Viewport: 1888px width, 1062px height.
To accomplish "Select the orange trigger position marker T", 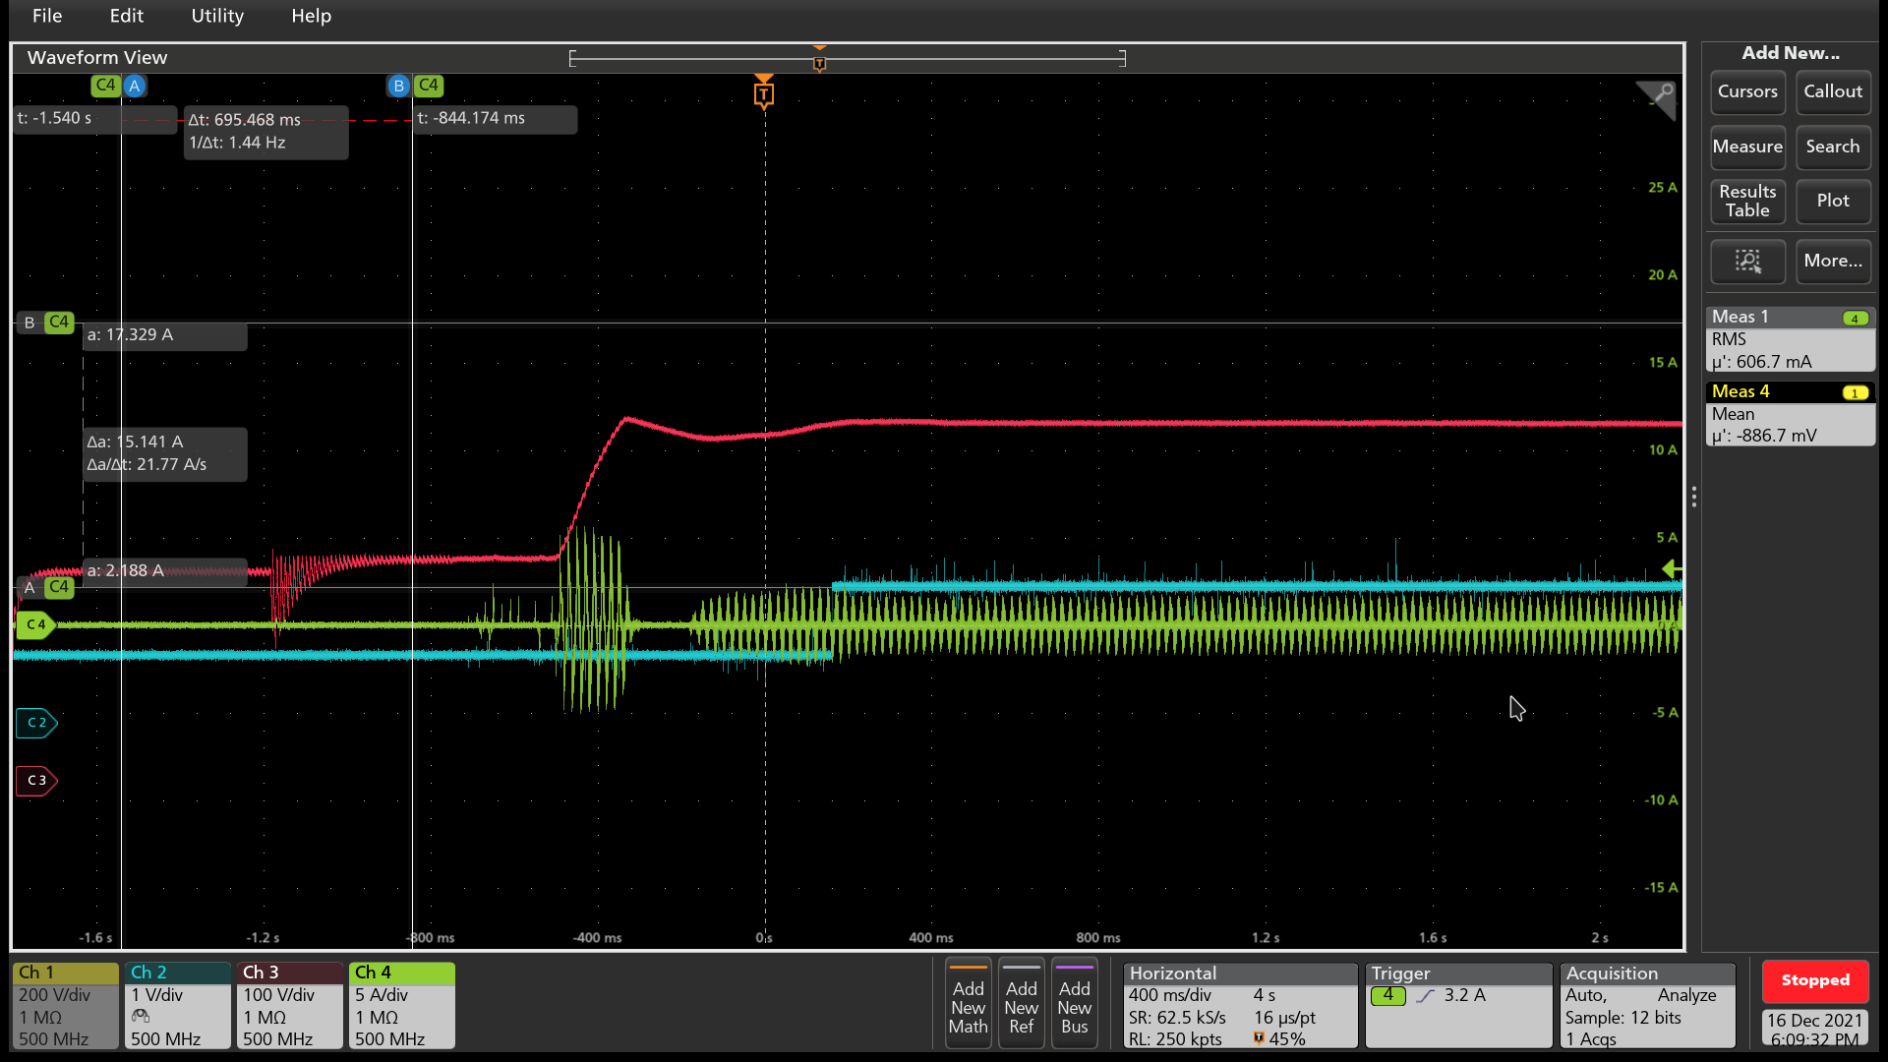I will click(764, 94).
